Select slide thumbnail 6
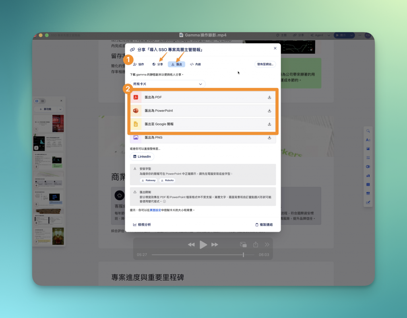407x318 pixels. coord(48,217)
